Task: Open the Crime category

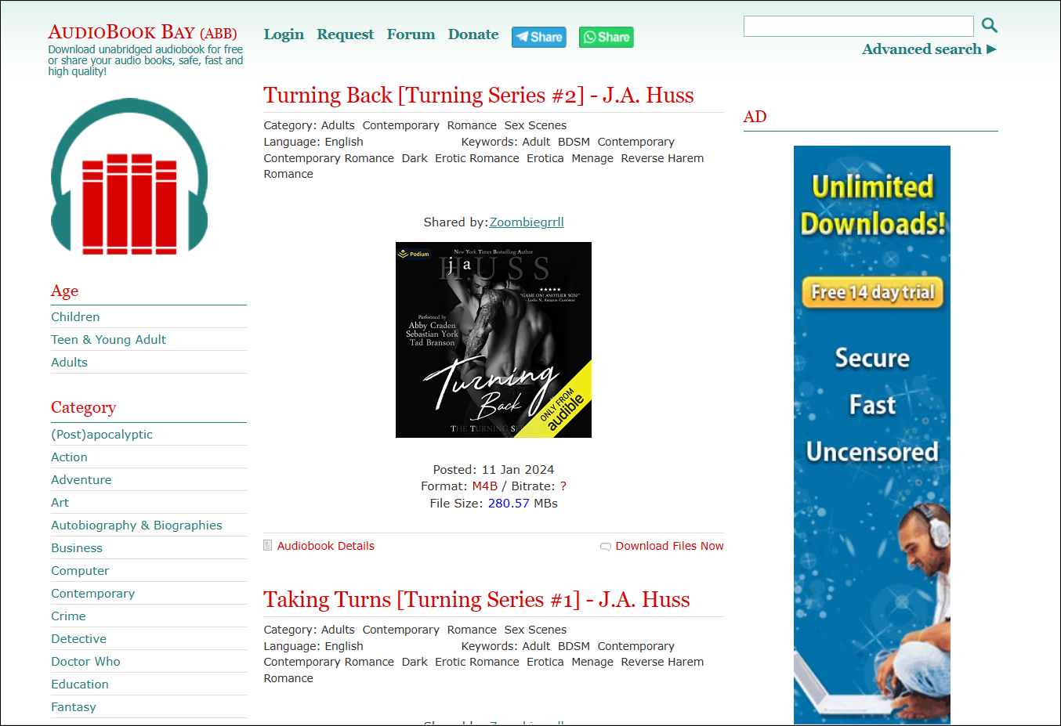Action: 69,616
